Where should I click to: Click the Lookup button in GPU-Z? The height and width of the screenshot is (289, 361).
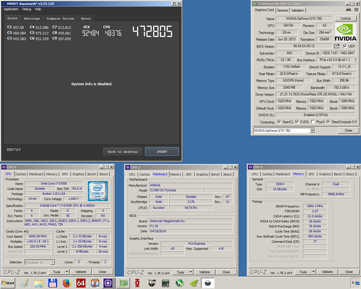(x=346, y=18)
